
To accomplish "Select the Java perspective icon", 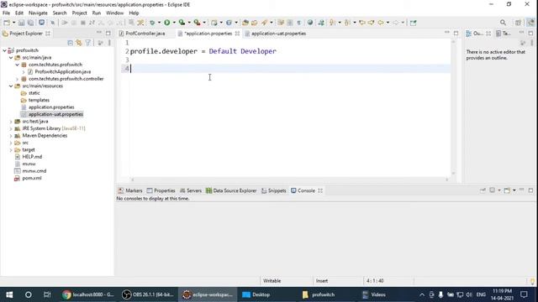I will 530,23.
